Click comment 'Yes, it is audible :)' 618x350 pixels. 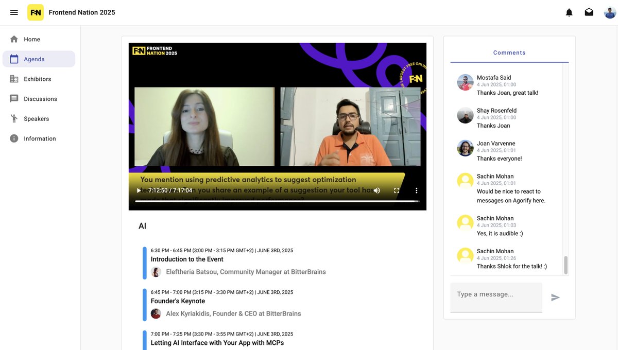(500, 234)
